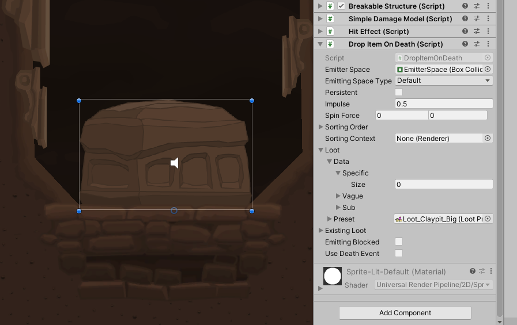Collapse the Drop Item On Death component
This screenshot has height=325, width=517.
pos(320,44)
